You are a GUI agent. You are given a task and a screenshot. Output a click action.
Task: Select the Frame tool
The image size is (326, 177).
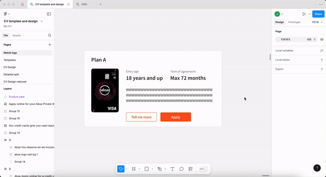(x=134, y=169)
